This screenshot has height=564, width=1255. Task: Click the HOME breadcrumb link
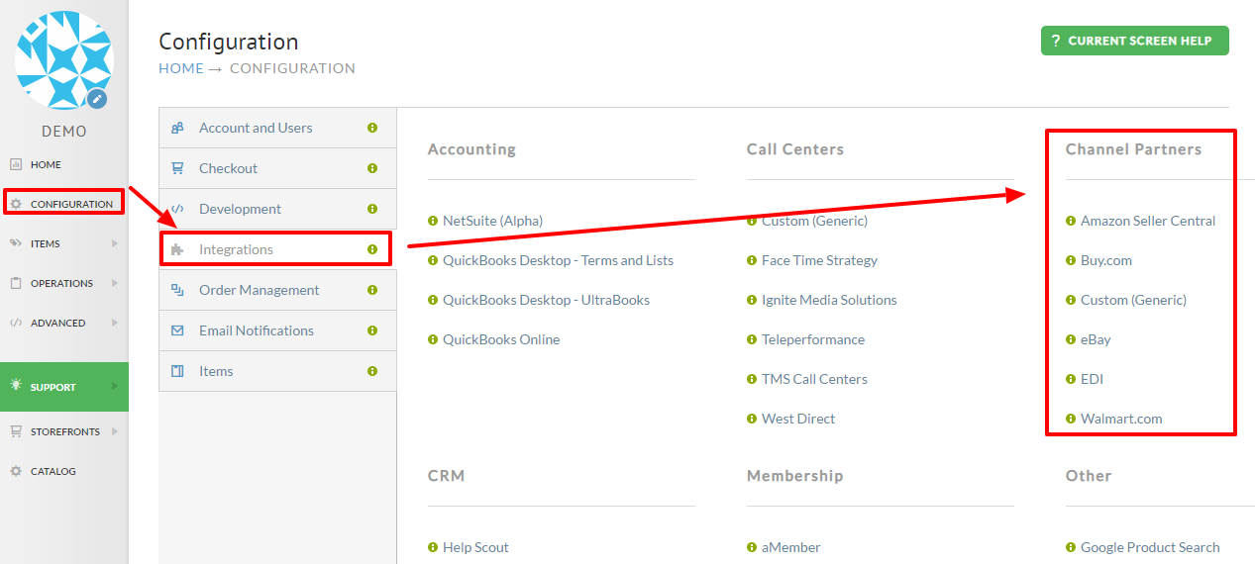coord(181,68)
